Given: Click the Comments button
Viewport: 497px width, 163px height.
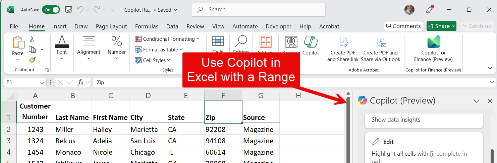Looking at the screenshot, I should pyautogui.click(x=403, y=26).
